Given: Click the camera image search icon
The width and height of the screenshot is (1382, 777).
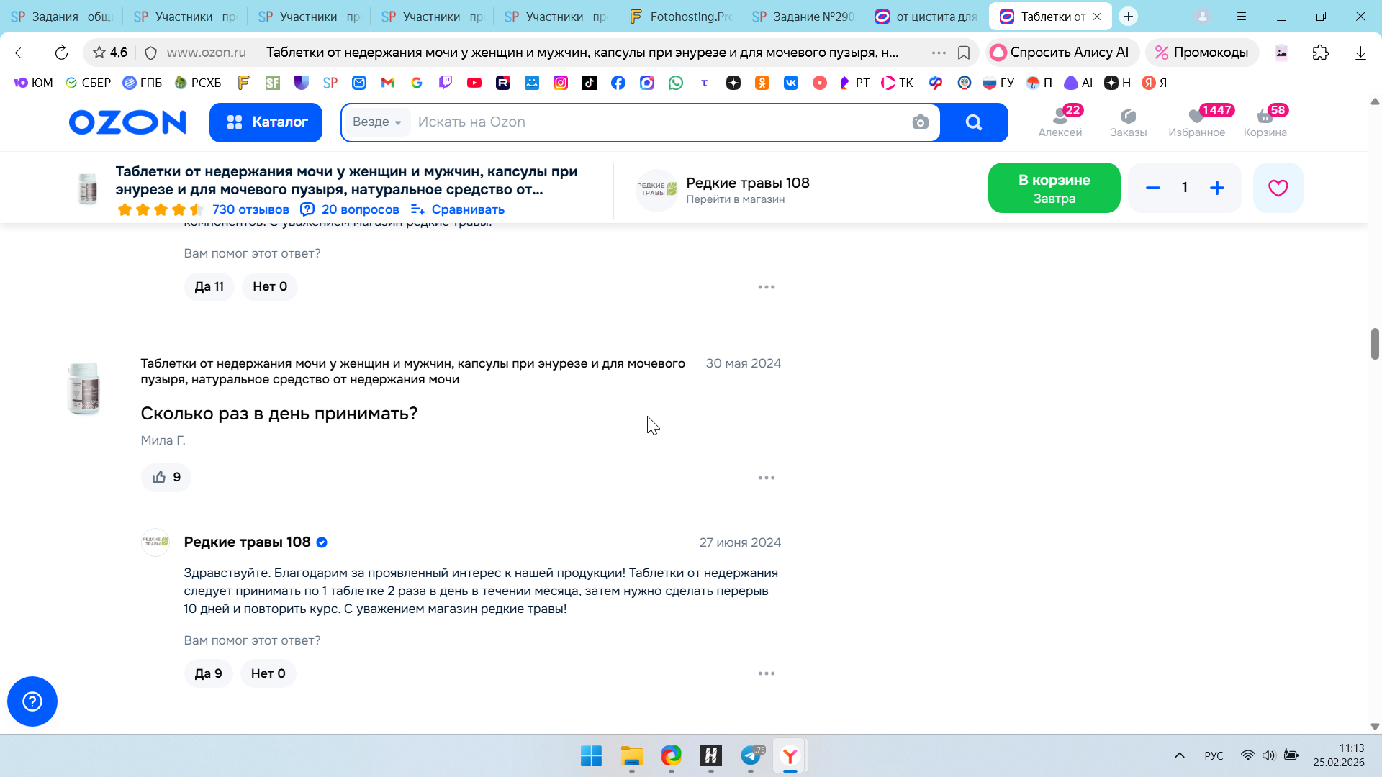Looking at the screenshot, I should coord(920,122).
